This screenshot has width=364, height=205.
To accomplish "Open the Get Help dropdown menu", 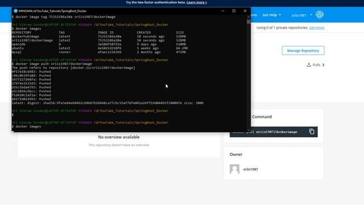I will [x=272, y=15].
